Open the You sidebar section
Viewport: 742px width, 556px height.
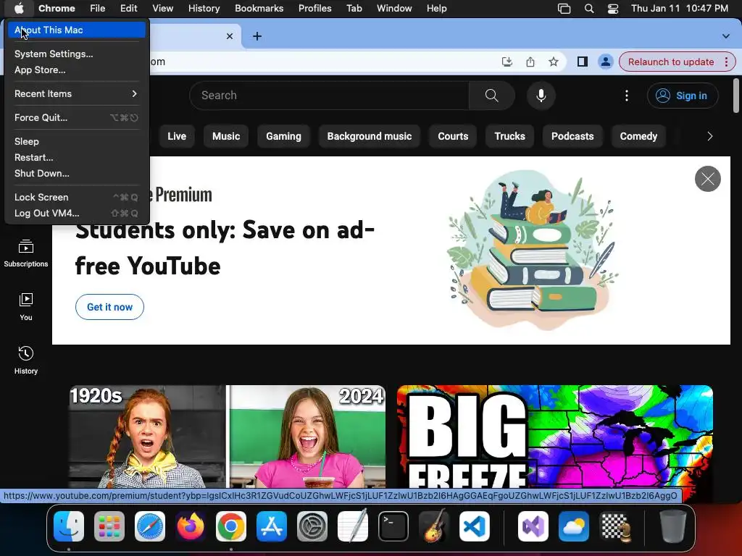(x=26, y=307)
